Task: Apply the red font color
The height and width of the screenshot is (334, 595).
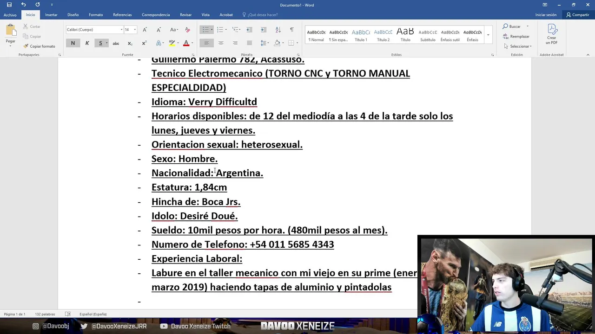Action: click(x=186, y=43)
